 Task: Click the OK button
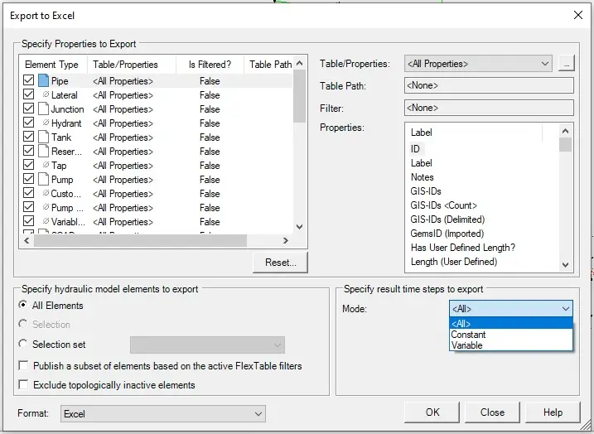432,412
